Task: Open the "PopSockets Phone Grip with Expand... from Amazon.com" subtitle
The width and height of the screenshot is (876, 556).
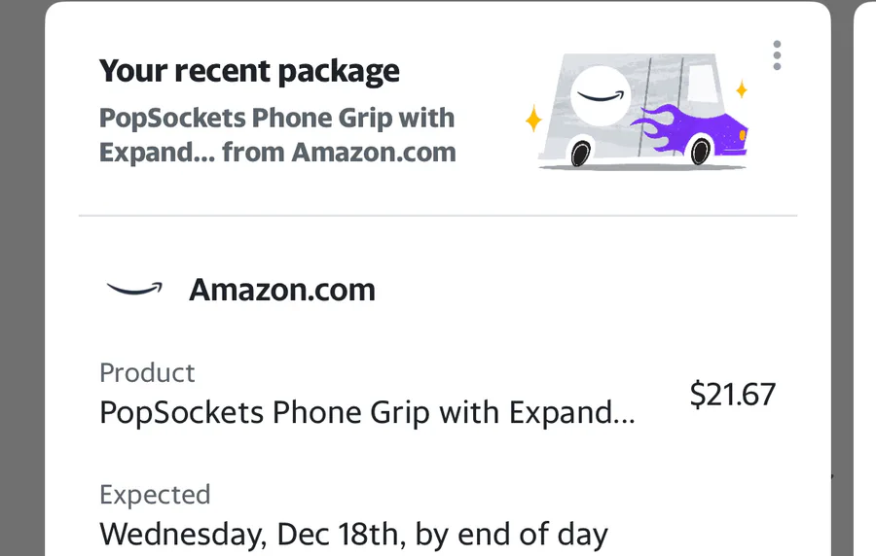Action: coord(277,135)
